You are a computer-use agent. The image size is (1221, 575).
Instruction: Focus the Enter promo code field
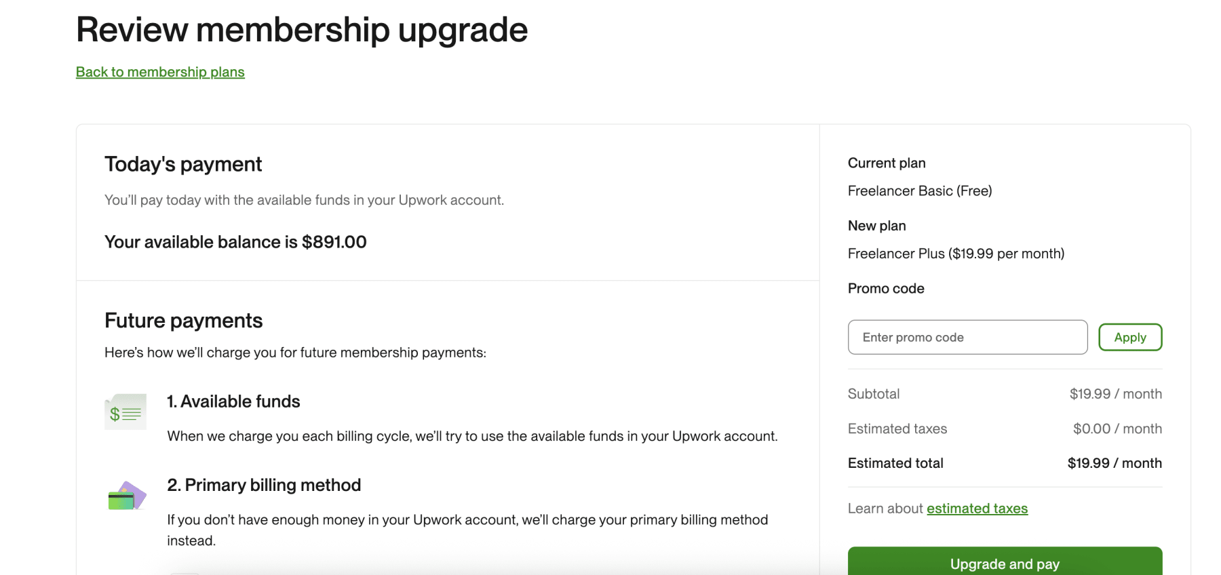[967, 337]
